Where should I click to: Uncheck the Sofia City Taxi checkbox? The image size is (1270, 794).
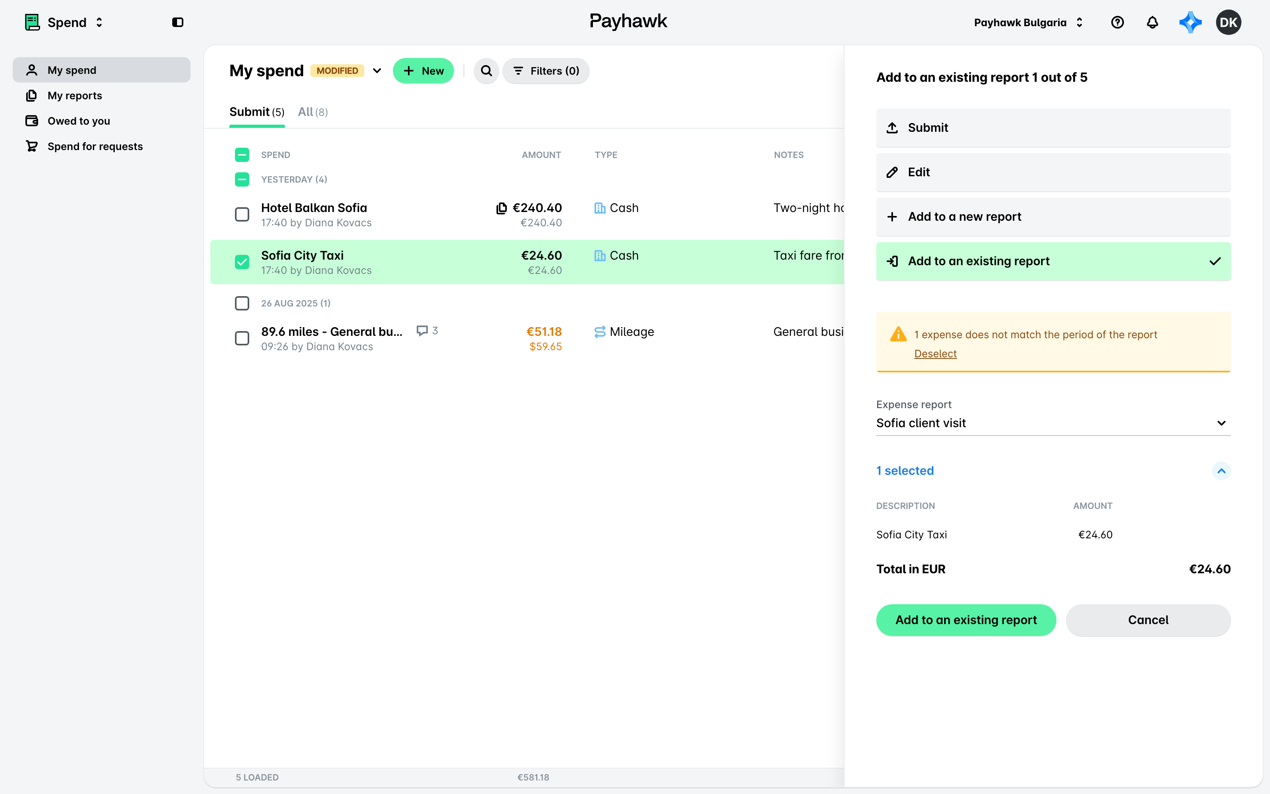(x=242, y=262)
